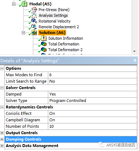Click the Max Modes to Find field
Image resolution: width=139 pixels, height=151 pixels.
93,75
